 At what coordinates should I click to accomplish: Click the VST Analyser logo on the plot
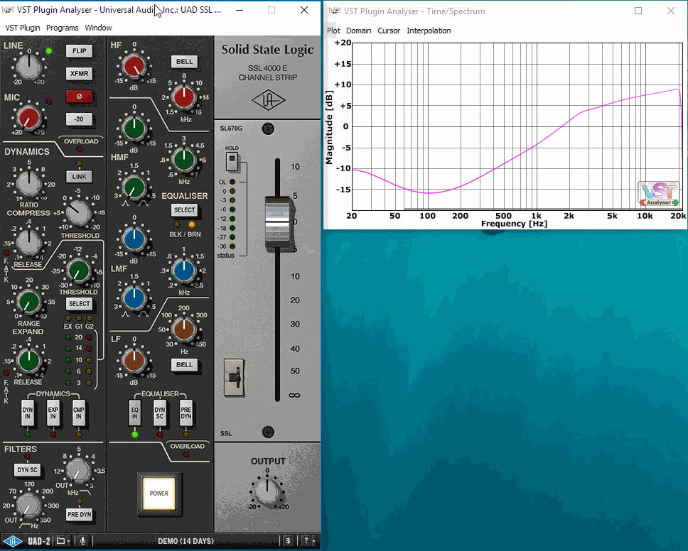659,194
